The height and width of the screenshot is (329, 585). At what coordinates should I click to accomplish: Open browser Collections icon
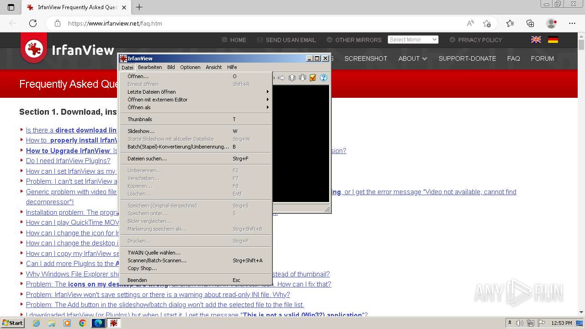[x=530, y=23]
